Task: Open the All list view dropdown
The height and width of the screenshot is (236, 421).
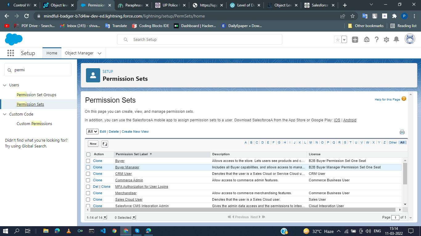Action: tap(92, 132)
